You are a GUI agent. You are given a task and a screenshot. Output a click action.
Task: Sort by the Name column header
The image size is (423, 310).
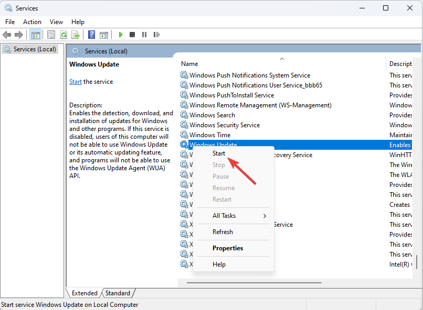[x=282, y=63]
